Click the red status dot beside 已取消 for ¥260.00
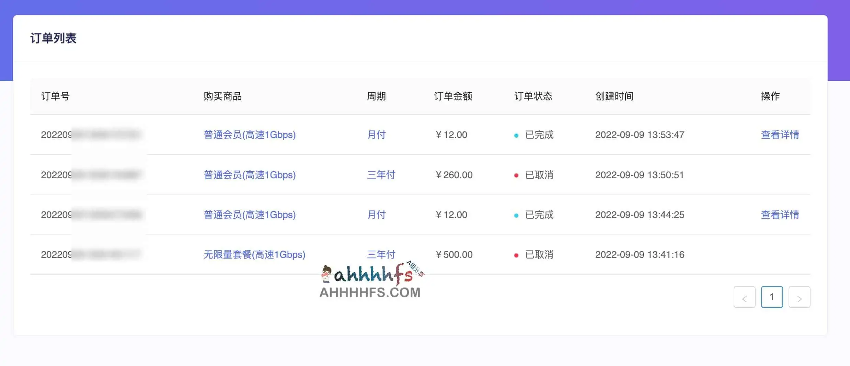 click(516, 175)
